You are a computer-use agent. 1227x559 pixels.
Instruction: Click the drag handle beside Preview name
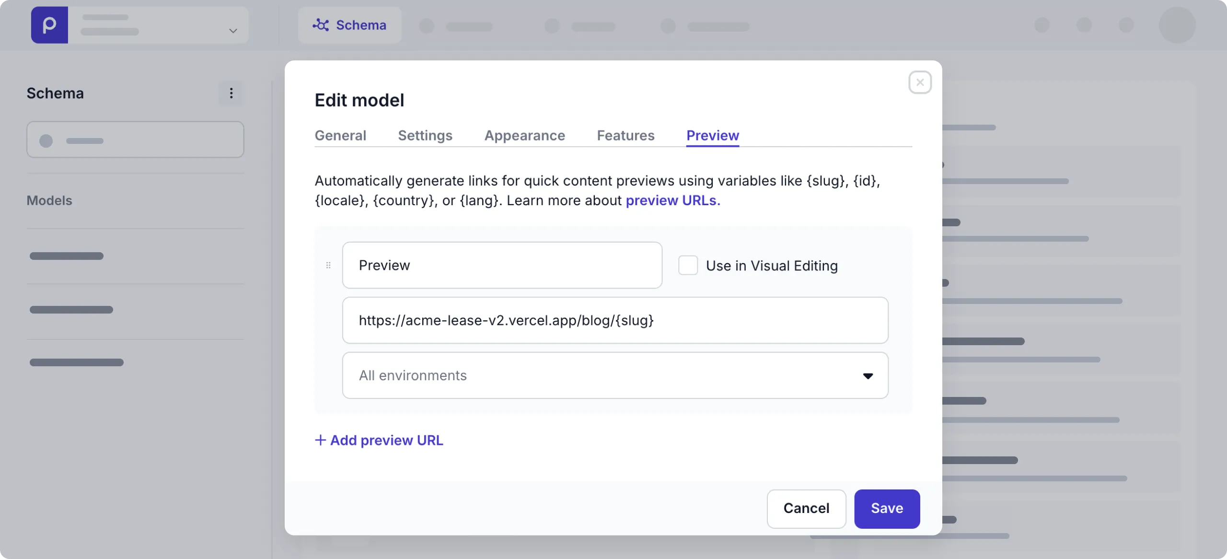pyautogui.click(x=328, y=265)
